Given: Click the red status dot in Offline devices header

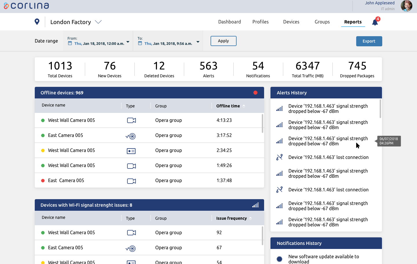Looking at the screenshot, I should coord(255,93).
